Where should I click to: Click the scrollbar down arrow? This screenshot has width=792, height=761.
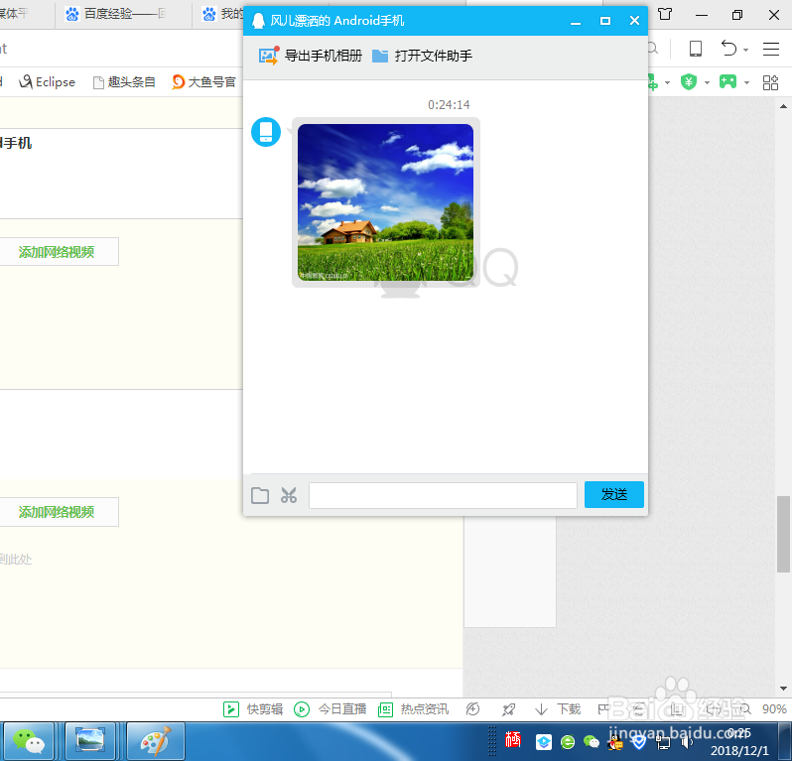point(783,689)
